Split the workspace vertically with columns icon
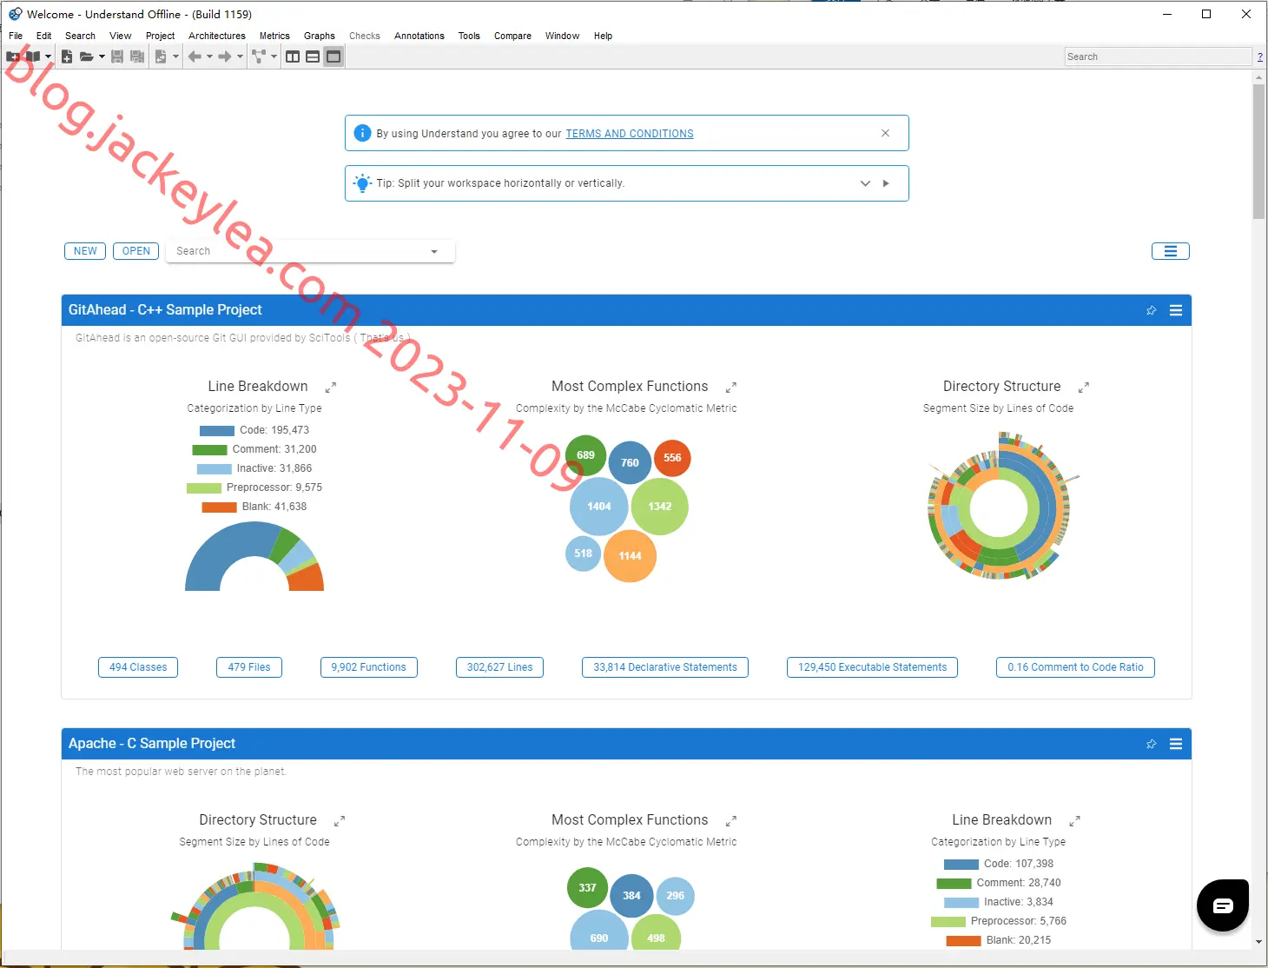The image size is (1268, 968). [293, 56]
